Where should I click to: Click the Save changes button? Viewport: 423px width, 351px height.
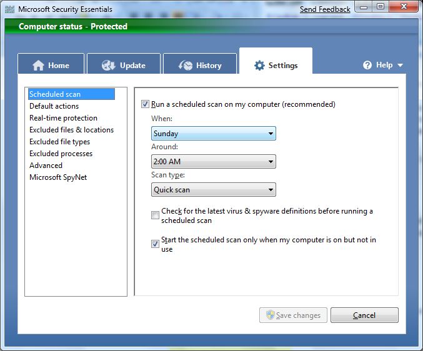(x=293, y=315)
